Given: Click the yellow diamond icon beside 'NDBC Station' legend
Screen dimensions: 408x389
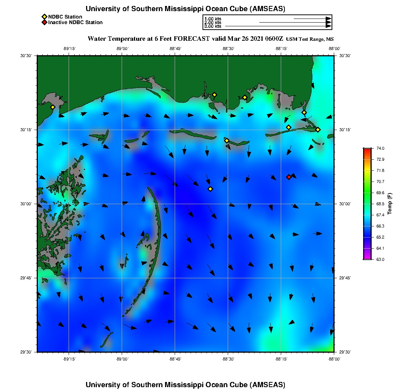Looking at the screenshot, I should [x=45, y=17].
